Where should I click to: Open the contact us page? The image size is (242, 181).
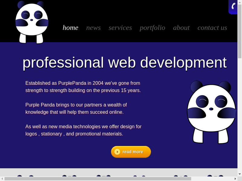click(x=212, y=27)
